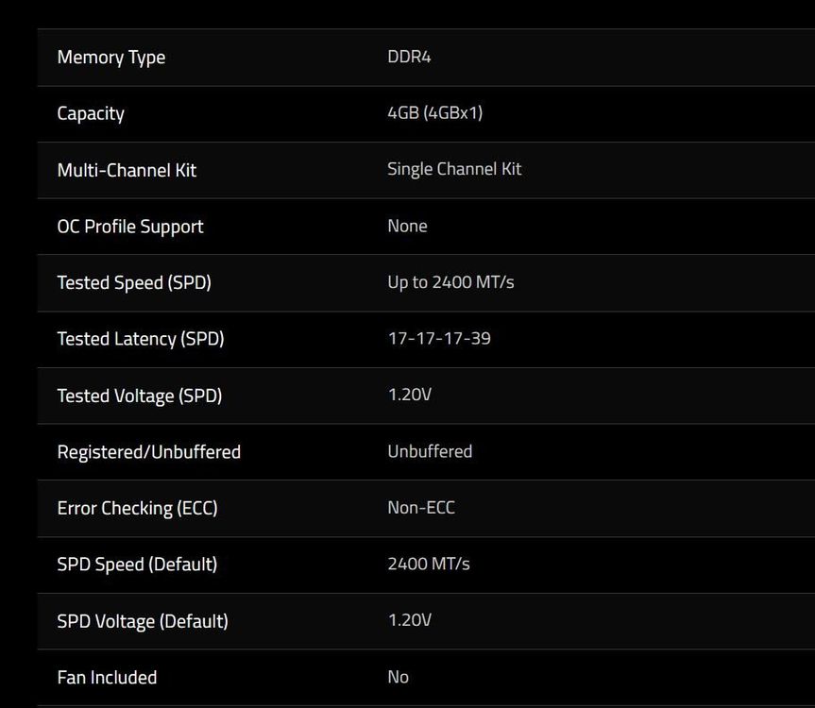Click the Tested Voltage (SPD) label

coord(140,396)
